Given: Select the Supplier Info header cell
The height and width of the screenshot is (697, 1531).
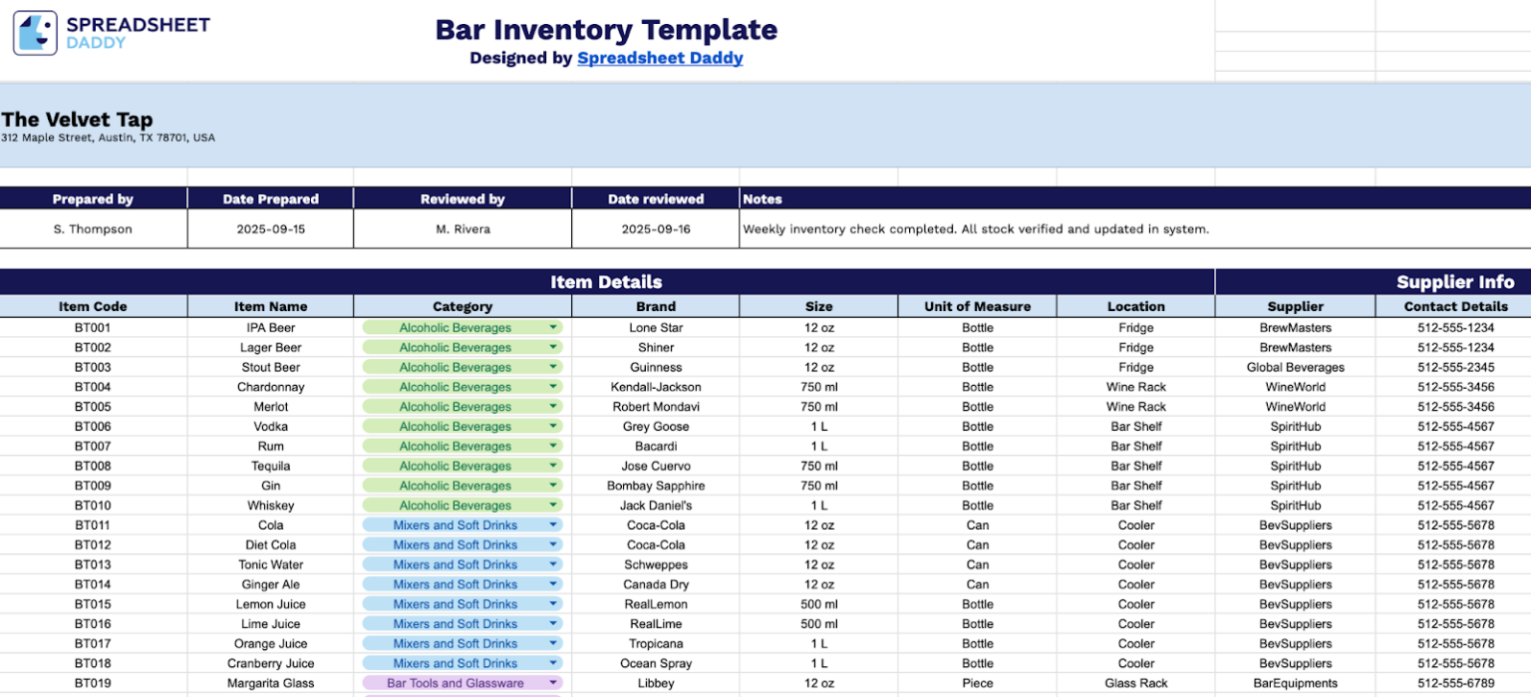Looking at the screenshot, I should [x=1455, y=281].
